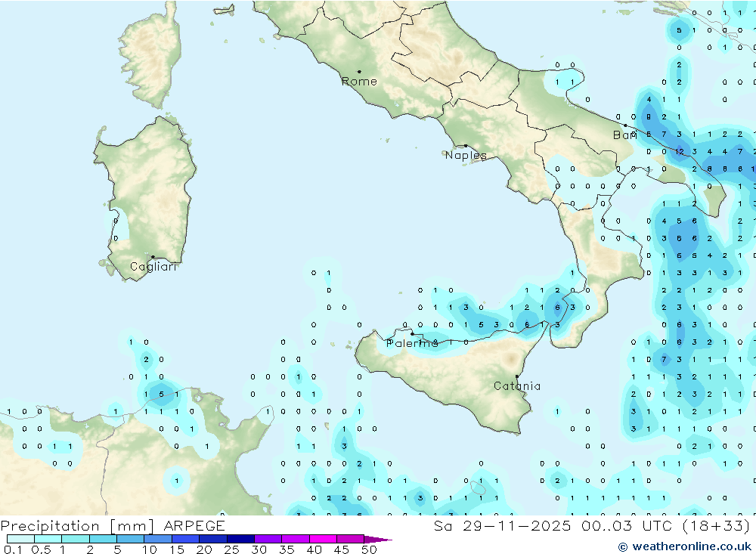Click the legend value 50
Screen dimensions: 756x554
tap(369, 549)
